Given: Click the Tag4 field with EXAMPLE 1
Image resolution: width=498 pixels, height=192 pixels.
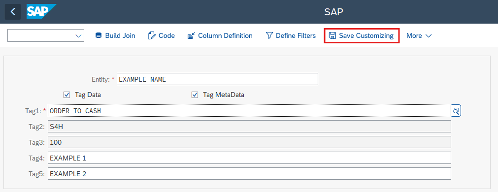Looking at the screenshot, I should click(x=249, y=158).
